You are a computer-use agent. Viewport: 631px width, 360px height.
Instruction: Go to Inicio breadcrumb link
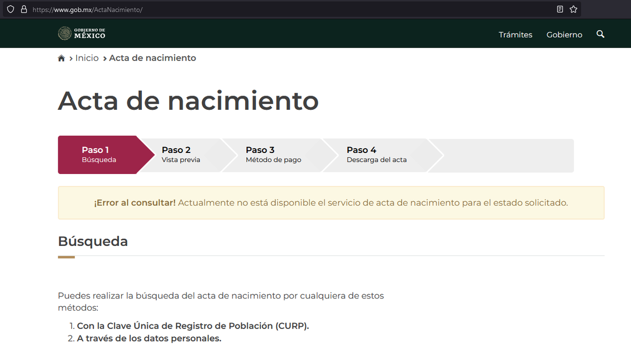[87, 58]
